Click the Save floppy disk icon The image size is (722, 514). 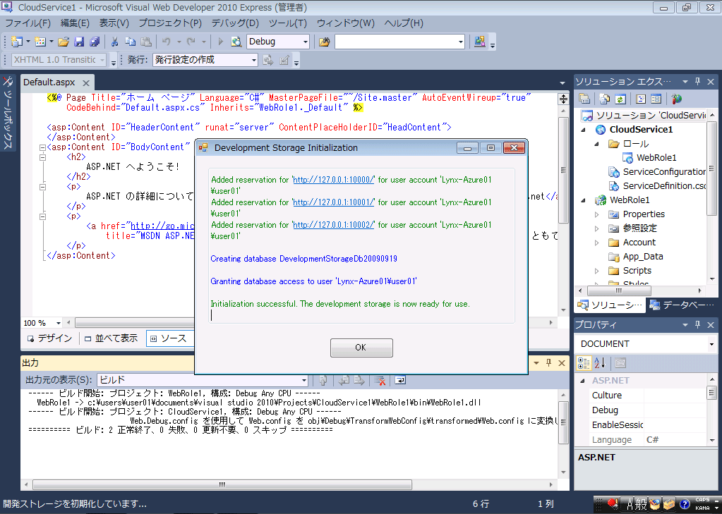tap(79, 42)
